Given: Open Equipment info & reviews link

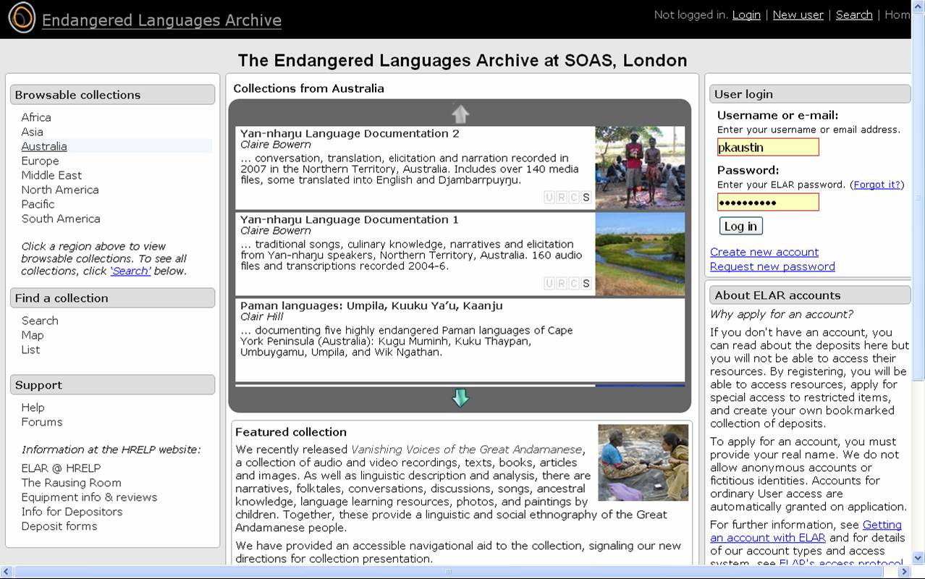Looking at the screenshot, I should [x=89, y=497].
